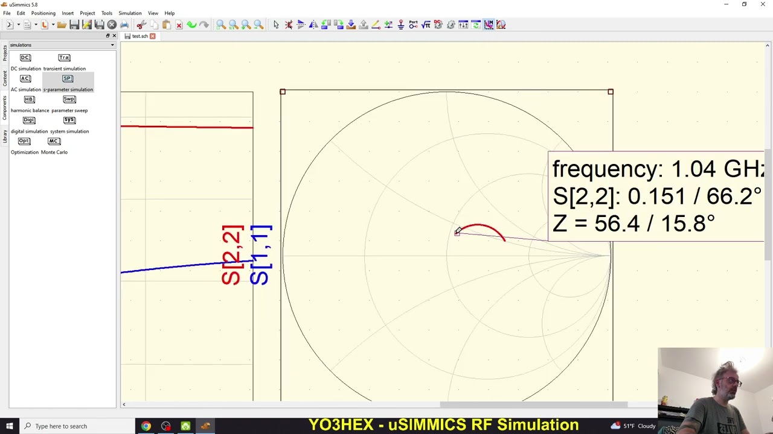The image size is (773, 434).
Task: Close the test.sch tab
Action: [153, 36]
